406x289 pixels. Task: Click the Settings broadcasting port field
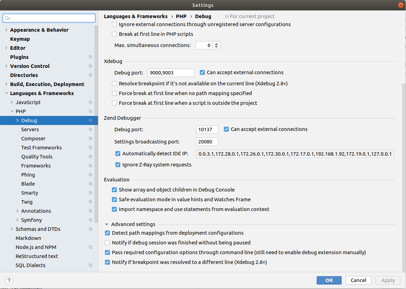tap(207, 142)
